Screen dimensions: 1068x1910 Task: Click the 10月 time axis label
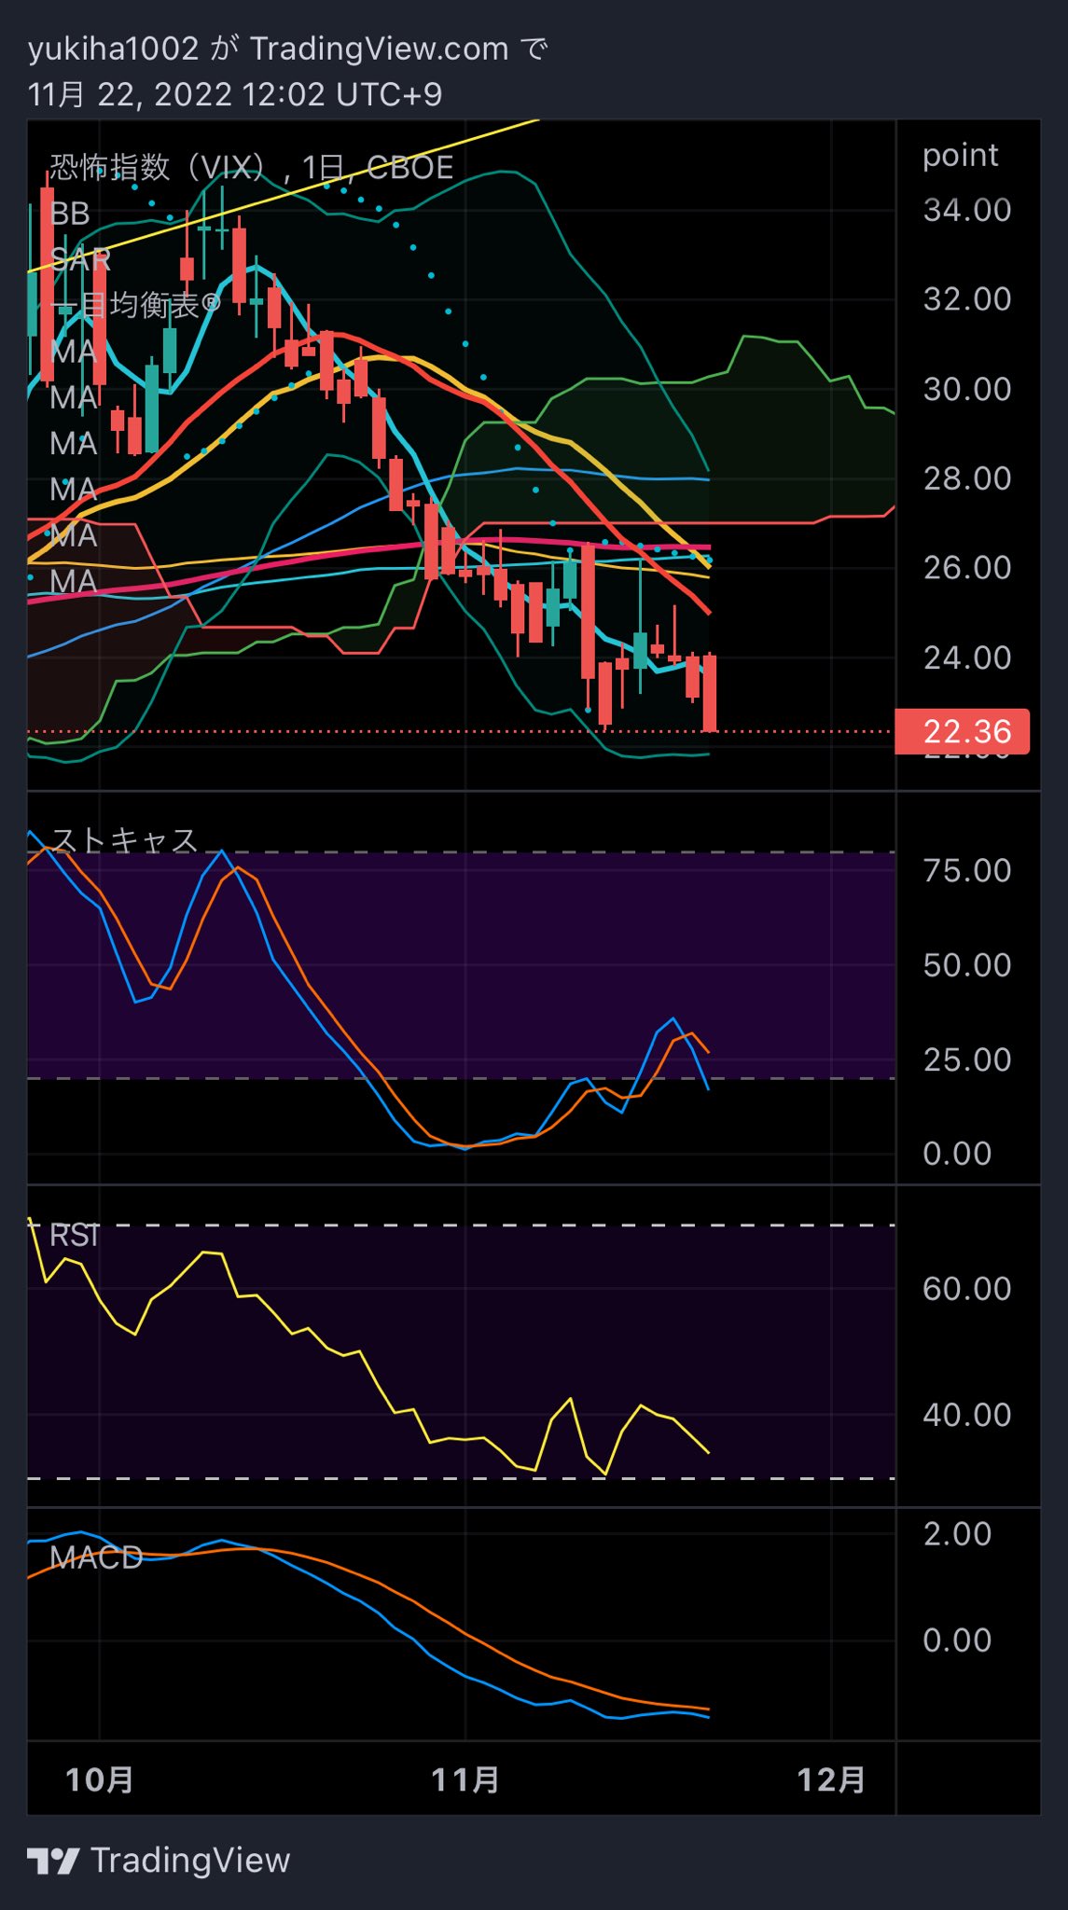pos(100,1779)
